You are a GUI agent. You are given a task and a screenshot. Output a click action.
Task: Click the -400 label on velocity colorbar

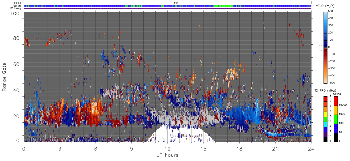tap(331, 76)
